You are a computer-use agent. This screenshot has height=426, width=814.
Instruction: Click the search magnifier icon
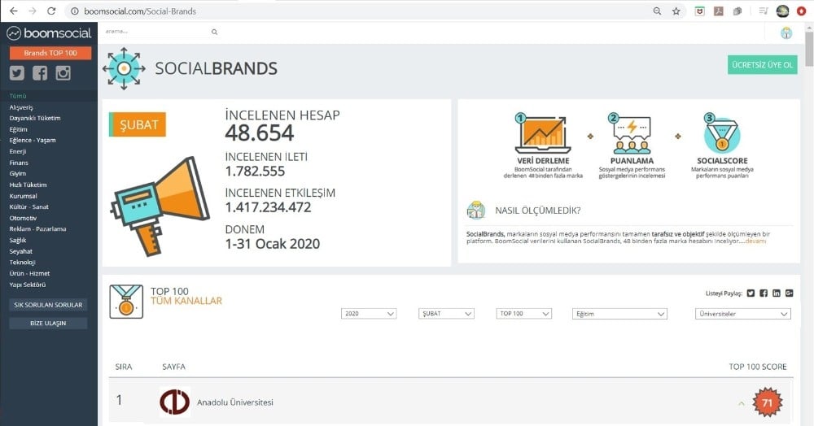[214, 33]
